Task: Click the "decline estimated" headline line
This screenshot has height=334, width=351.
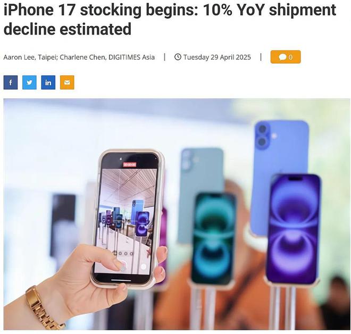Action: coord(68,29)
